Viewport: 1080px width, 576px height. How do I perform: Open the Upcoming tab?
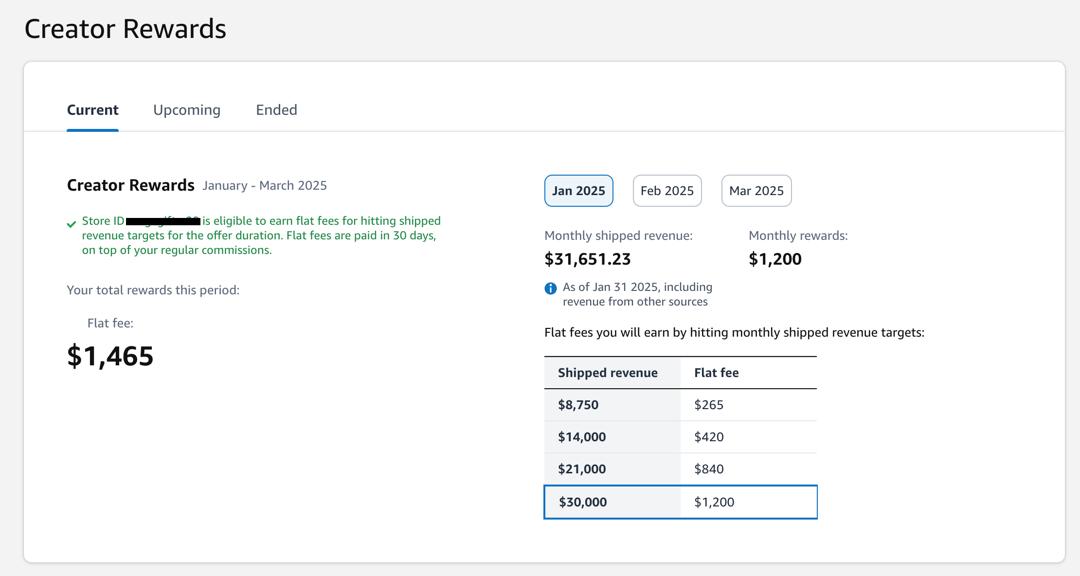[x=187, y=110]
